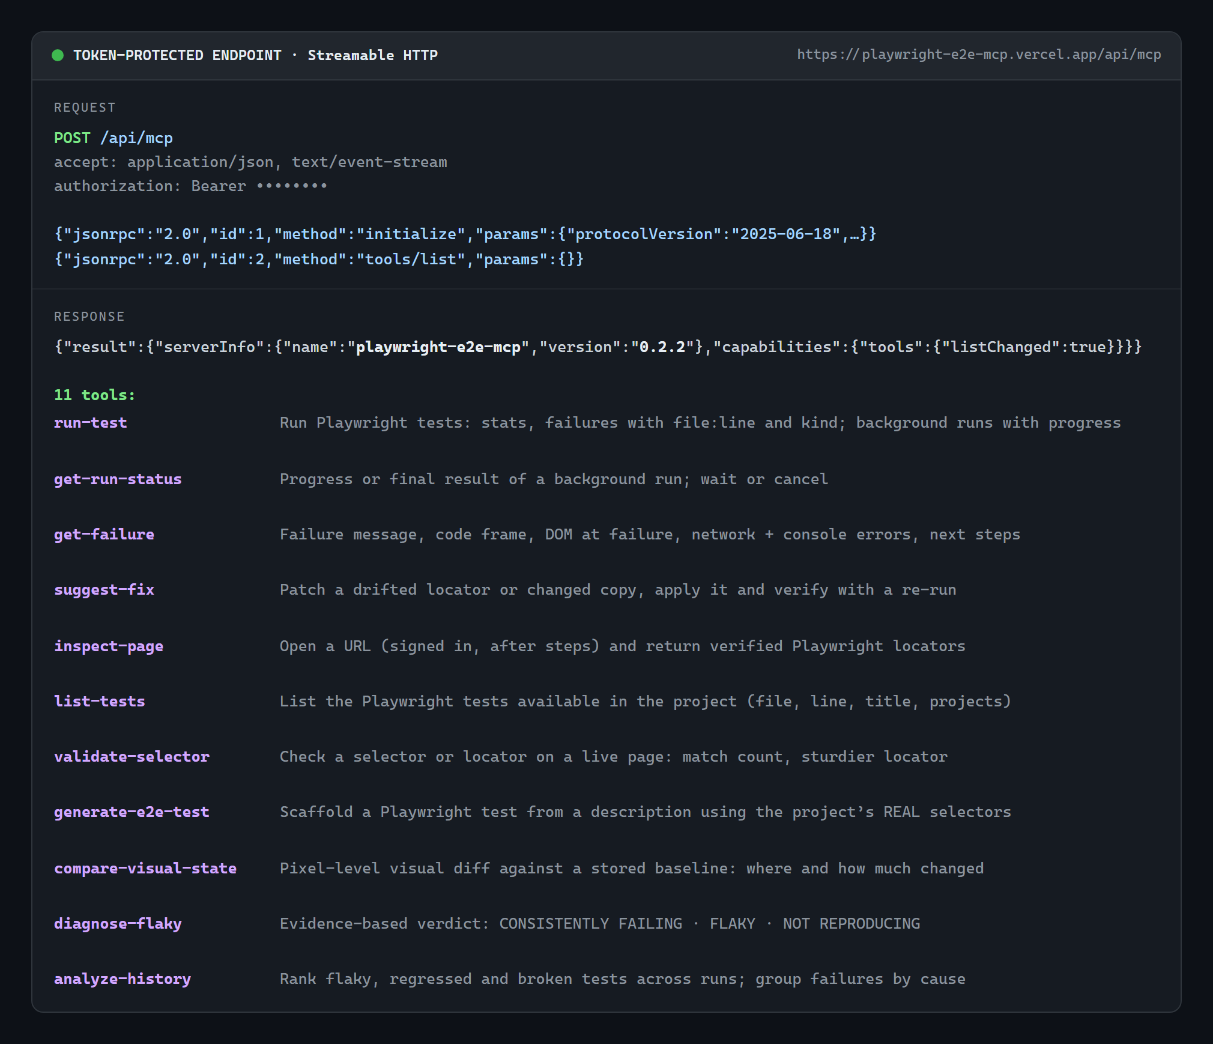Select the tools/list JSON-RPC request line
This screenshot has height=1044, width=1213.
click(319, 259)
